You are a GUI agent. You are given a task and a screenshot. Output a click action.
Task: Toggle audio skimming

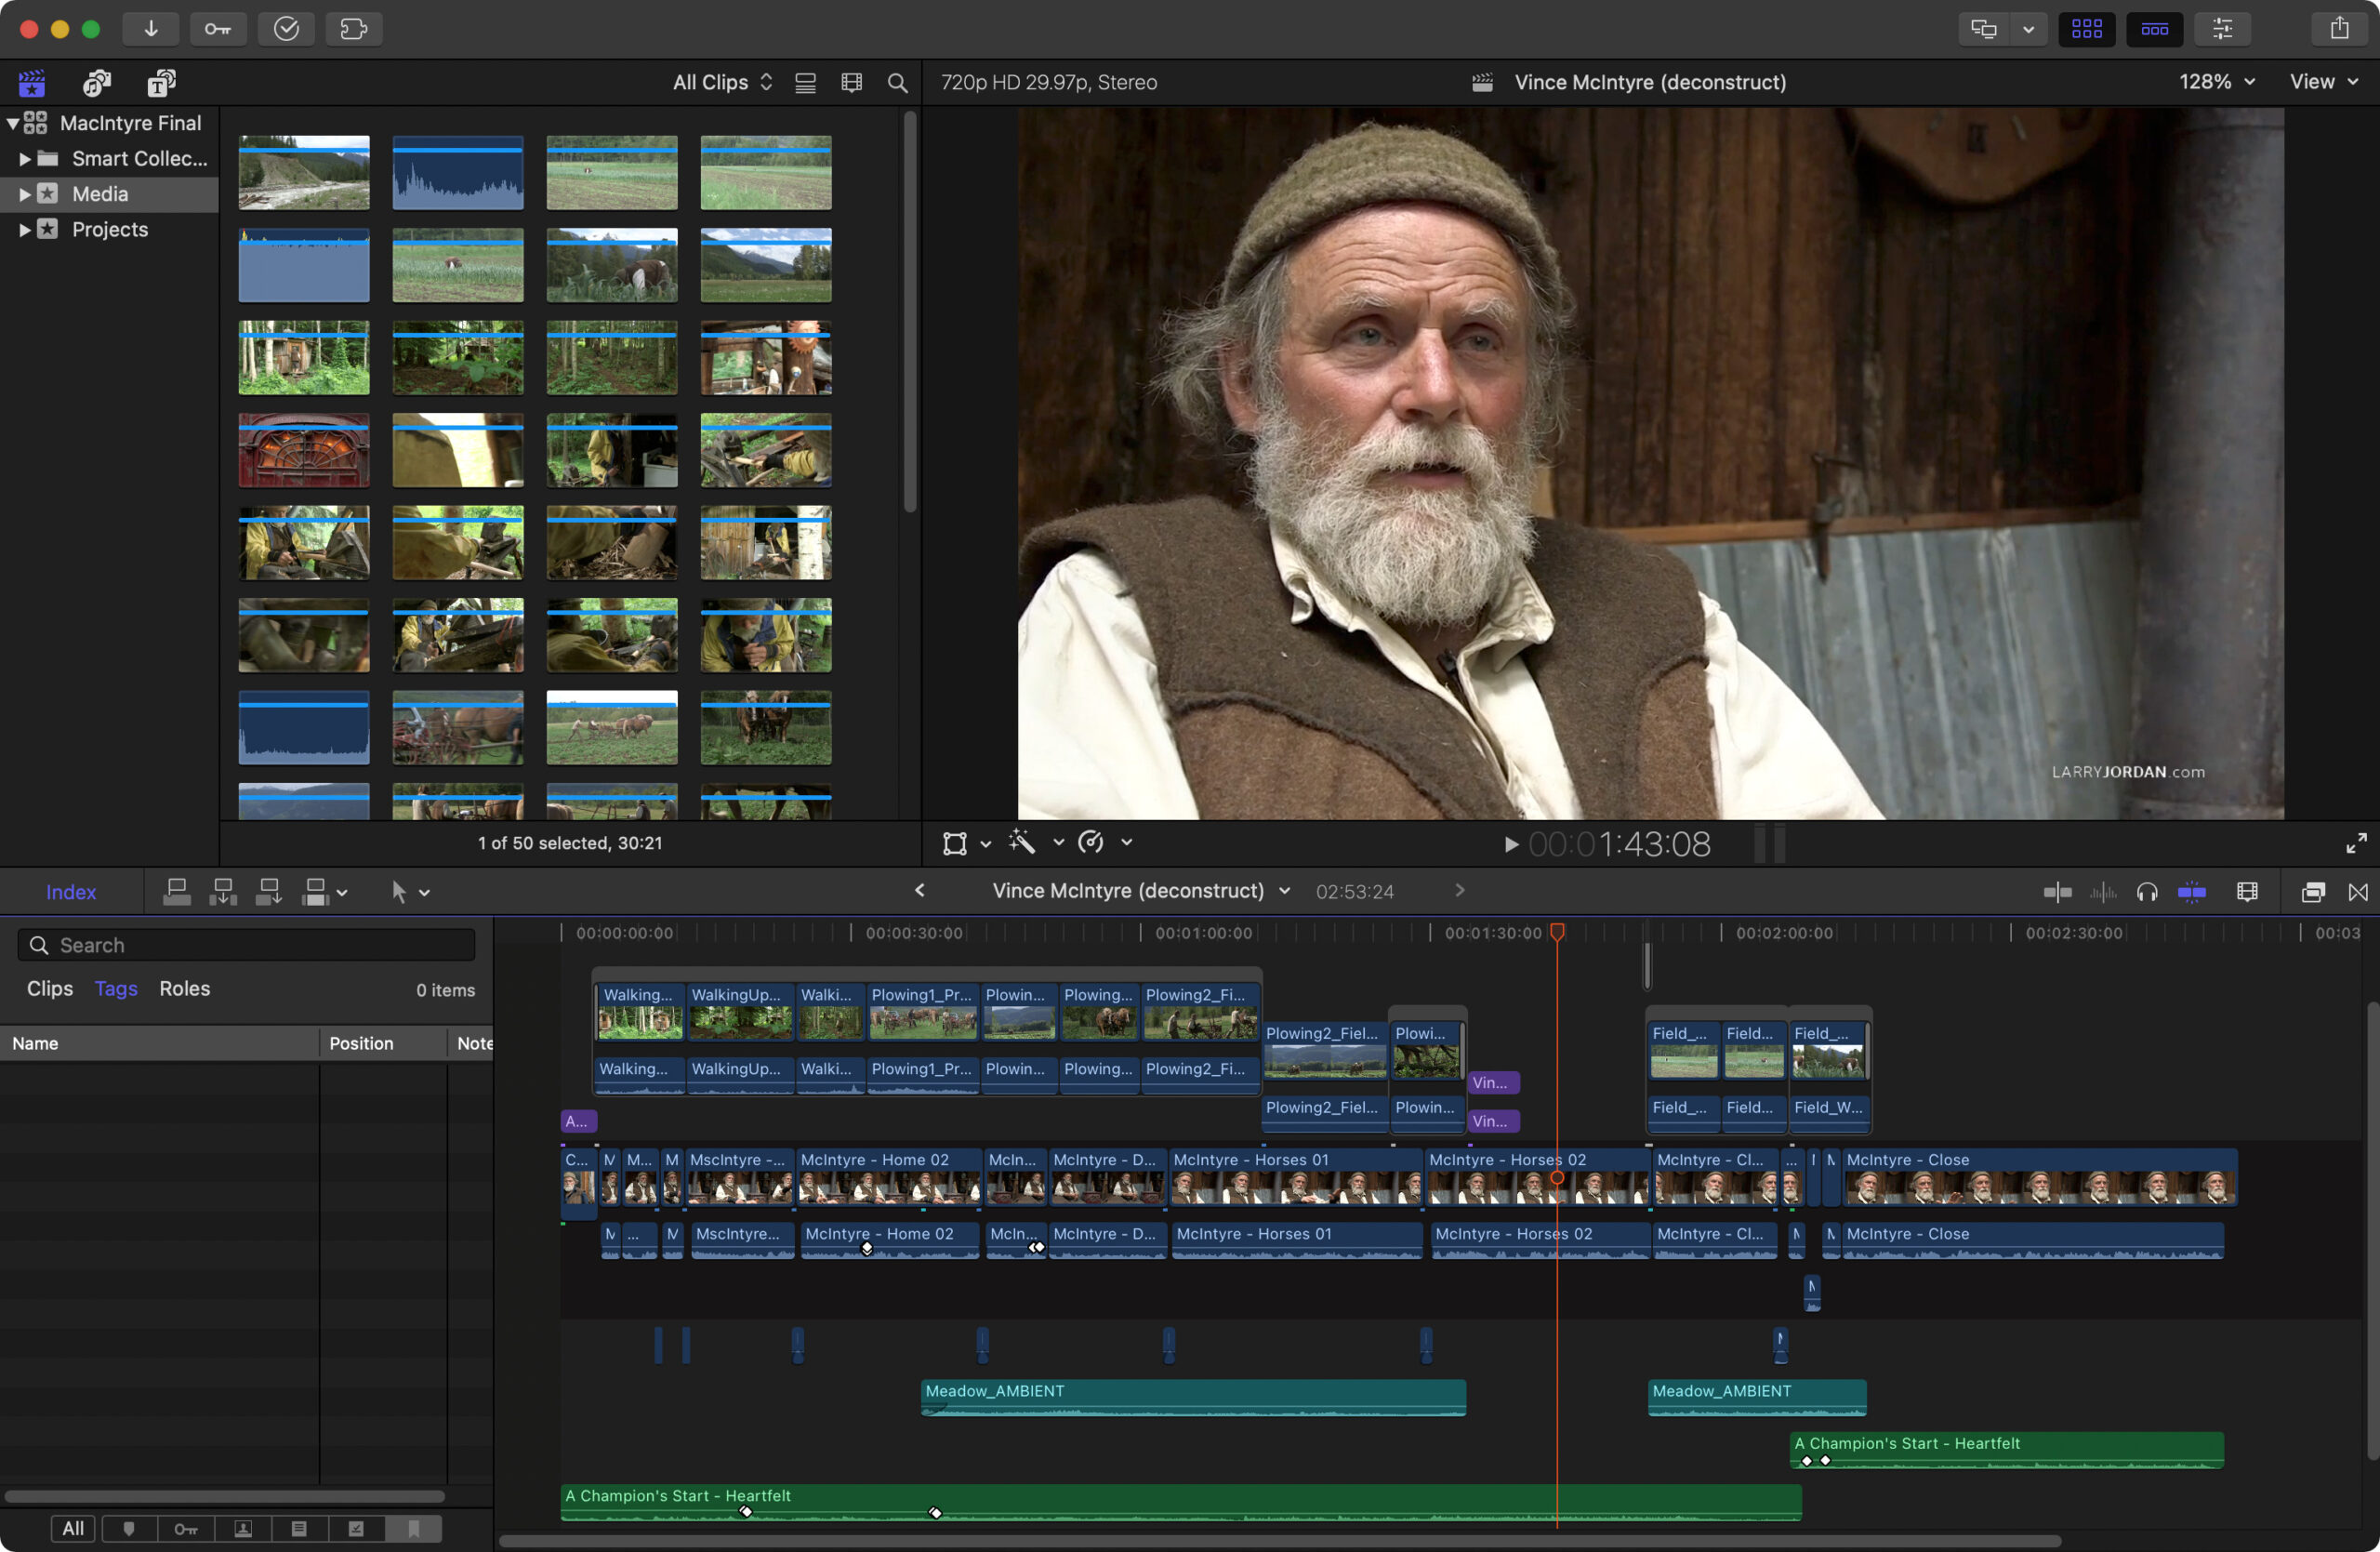tap(2103, 891)
